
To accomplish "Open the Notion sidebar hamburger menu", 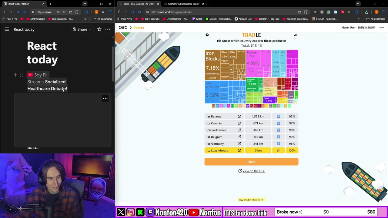I will (x=7, y=29).
